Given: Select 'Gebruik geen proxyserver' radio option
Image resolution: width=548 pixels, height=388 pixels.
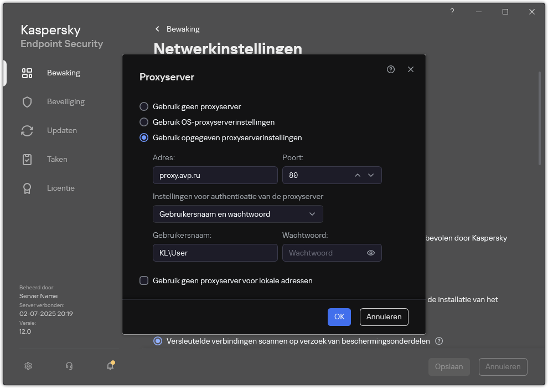Looking at the screenshot, I should [x=144, y=106].
